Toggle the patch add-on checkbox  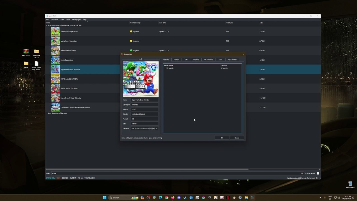167,68
